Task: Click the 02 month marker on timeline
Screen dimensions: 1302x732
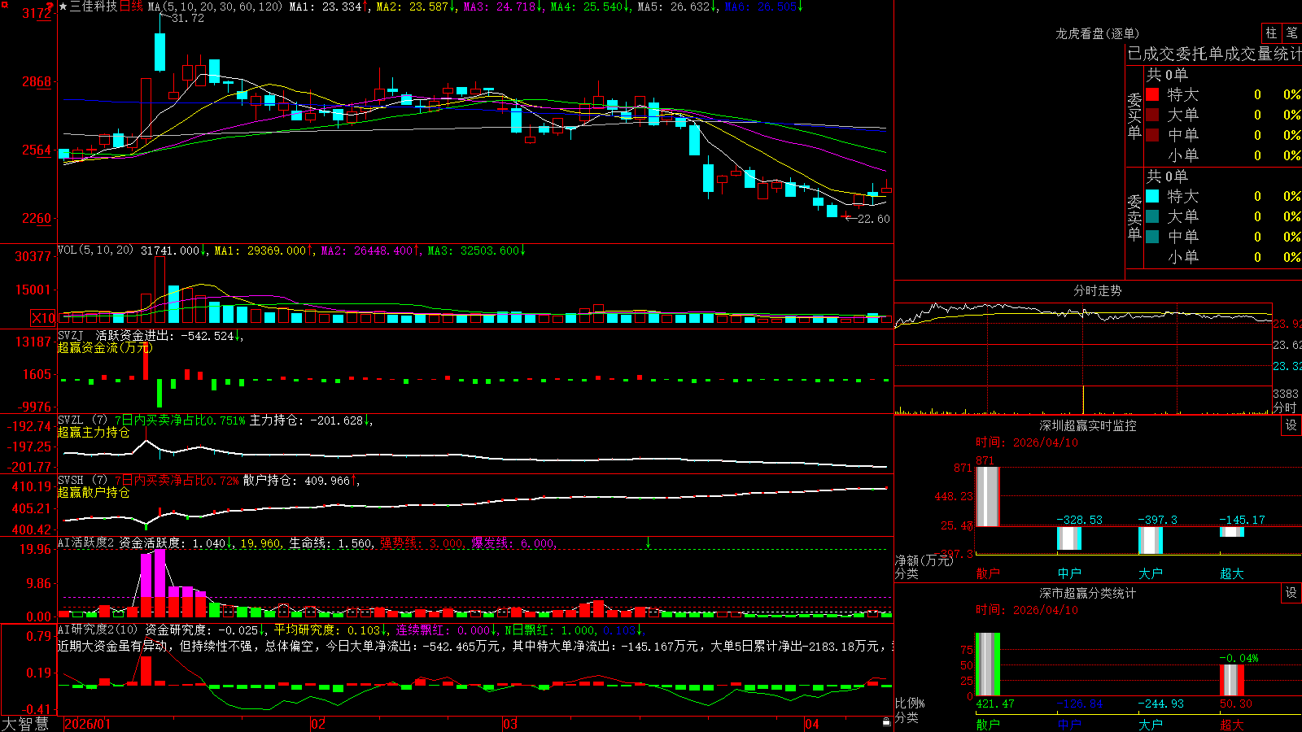Action: (x=318, y=724)
